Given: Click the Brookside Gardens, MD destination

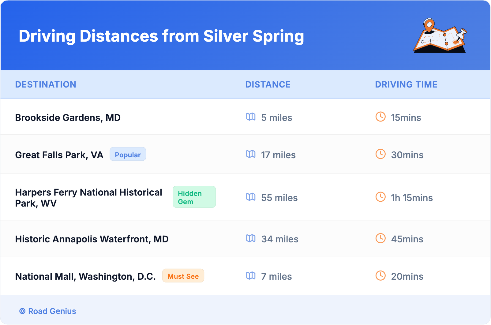Looking at the screenshot, I should pos(68,118).
